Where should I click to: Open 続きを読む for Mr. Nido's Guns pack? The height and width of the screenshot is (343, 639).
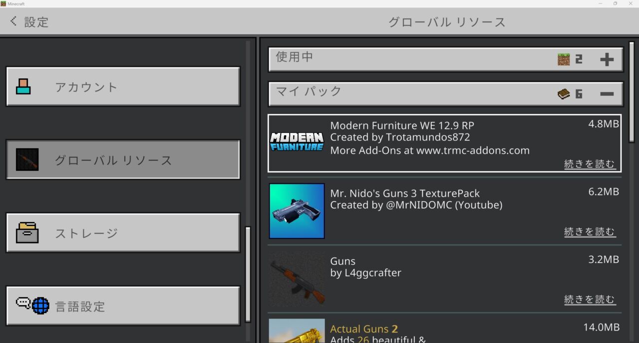(x=590, y=231)
